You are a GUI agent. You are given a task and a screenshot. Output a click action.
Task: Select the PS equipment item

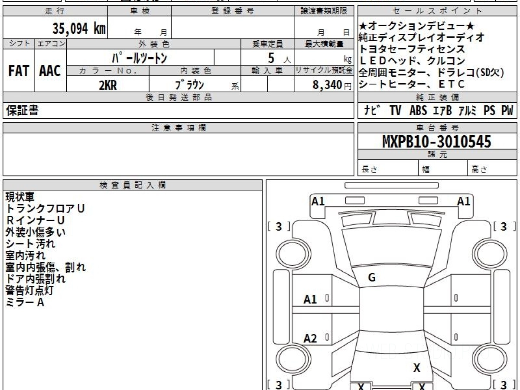(490, 111)
